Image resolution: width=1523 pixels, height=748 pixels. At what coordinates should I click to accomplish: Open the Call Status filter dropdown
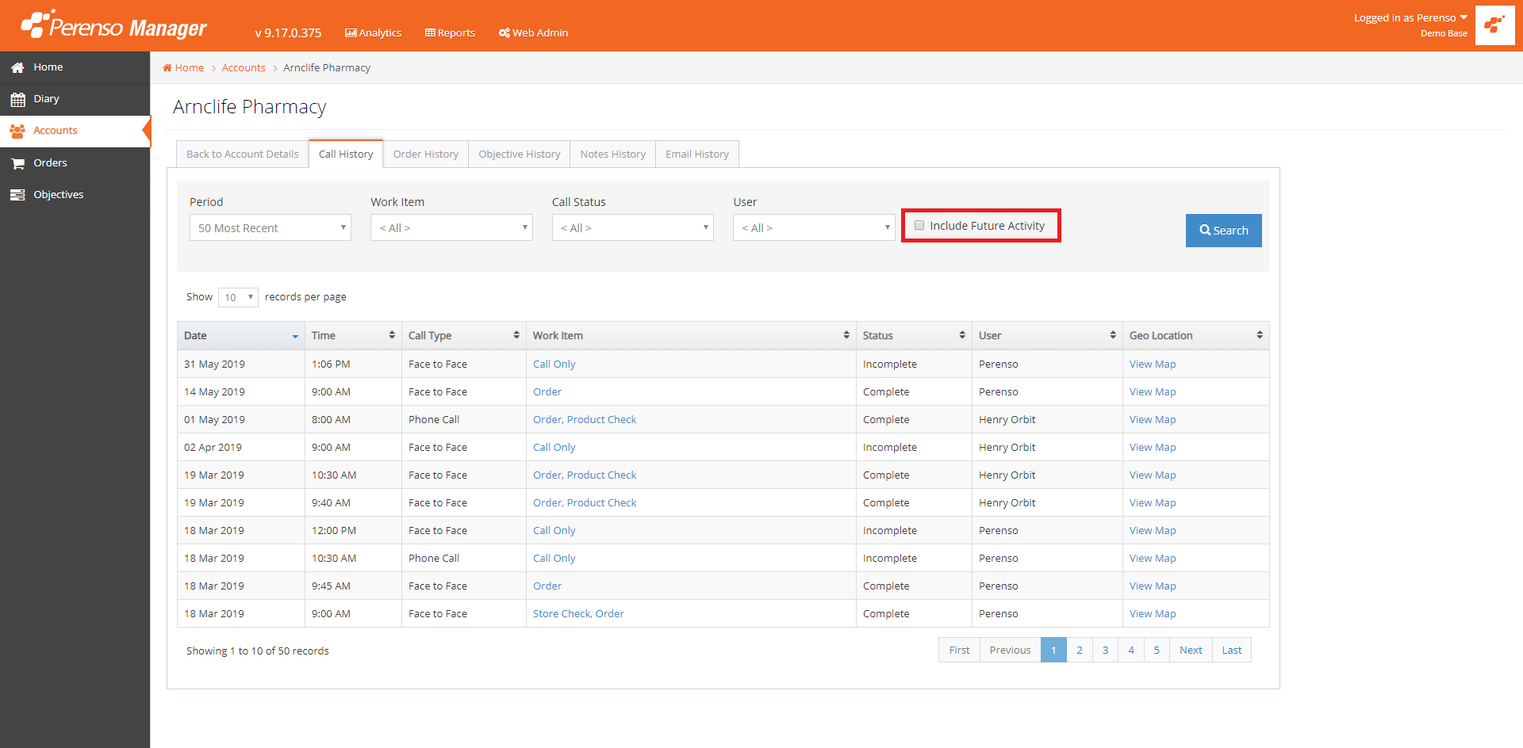coord(633,227)
